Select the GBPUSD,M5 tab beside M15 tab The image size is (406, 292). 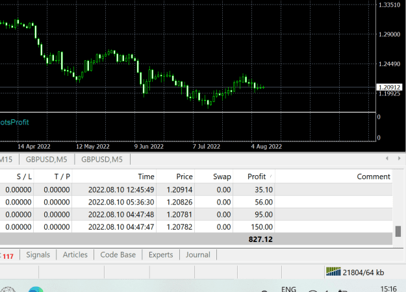tap(46, 160)
